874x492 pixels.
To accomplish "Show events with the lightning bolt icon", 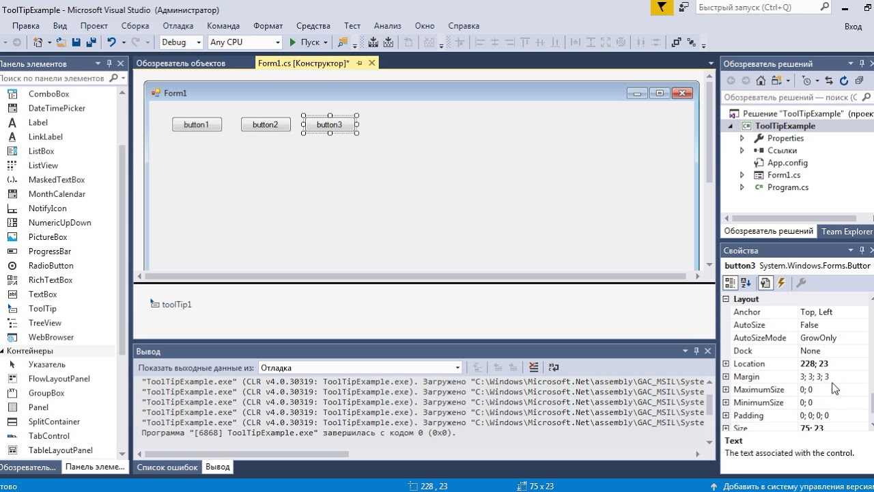I will [782, 283].
